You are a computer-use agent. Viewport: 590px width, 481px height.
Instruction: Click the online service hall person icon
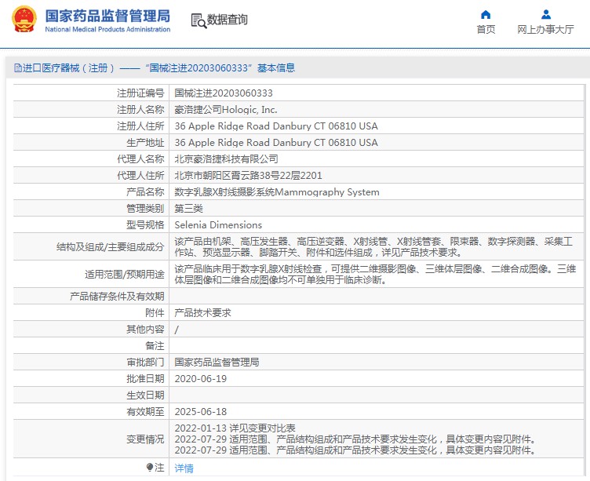(x=545, y=15)
